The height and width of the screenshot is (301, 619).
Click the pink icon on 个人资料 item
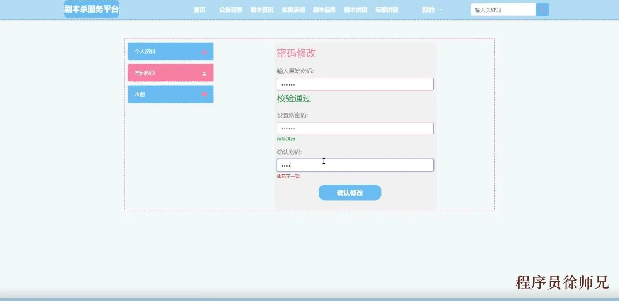coord(204,52)
